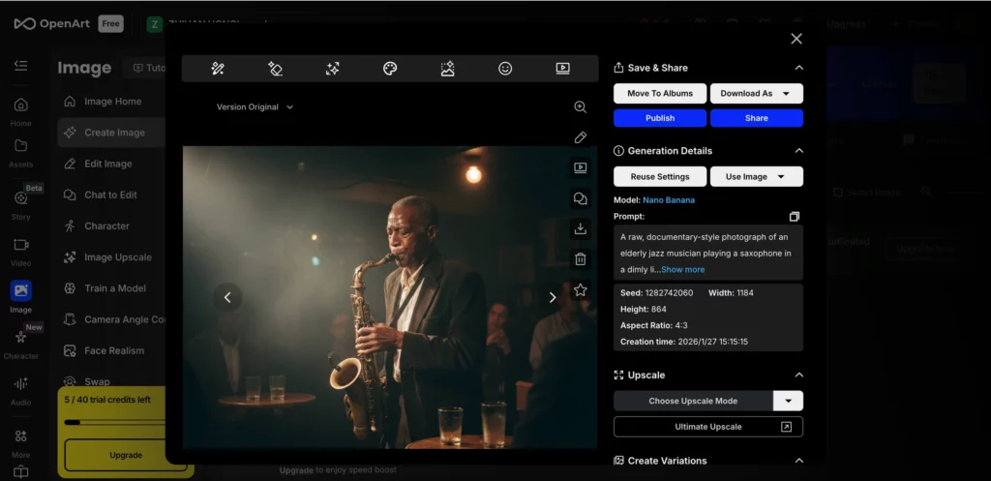Click the blue Publish button

pyautogui.click(x=660, y=118)
